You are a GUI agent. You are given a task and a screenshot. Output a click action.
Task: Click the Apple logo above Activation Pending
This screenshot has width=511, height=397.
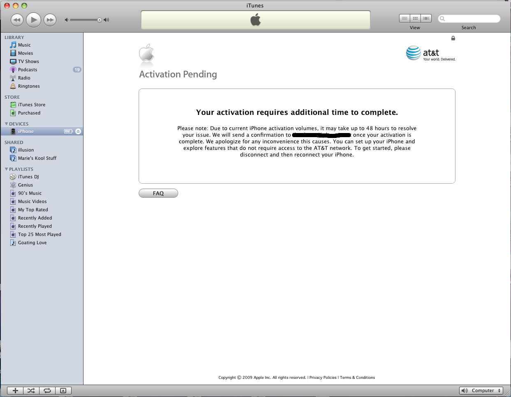point(146,54)
